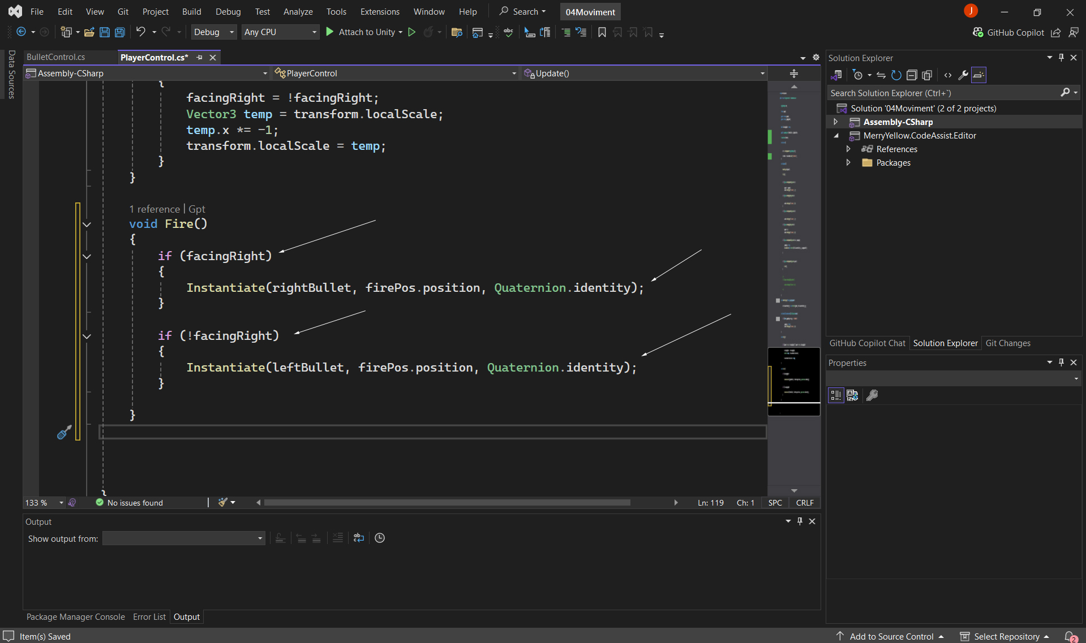This screenshot has width=1086, height=643.
Task: Click Collapse All in Solution Explorer
Action: (x=911, y=75)
